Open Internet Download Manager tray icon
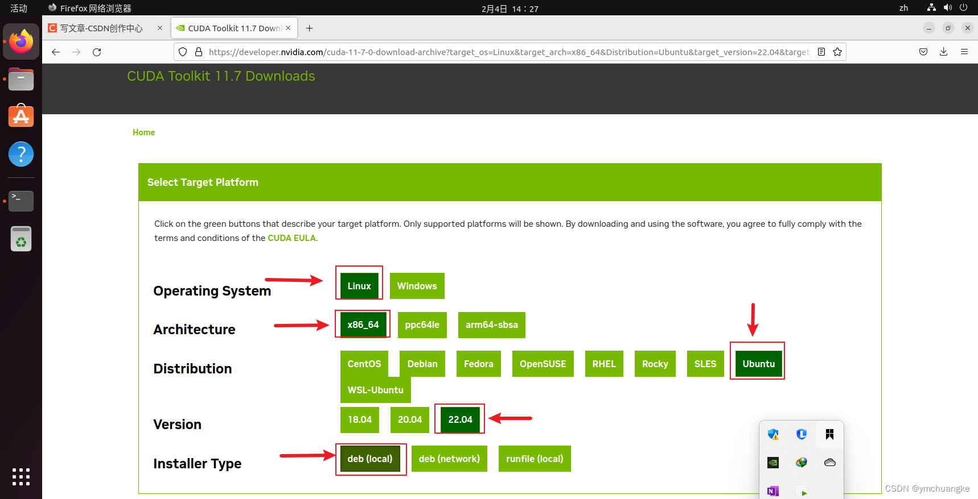 802,463
